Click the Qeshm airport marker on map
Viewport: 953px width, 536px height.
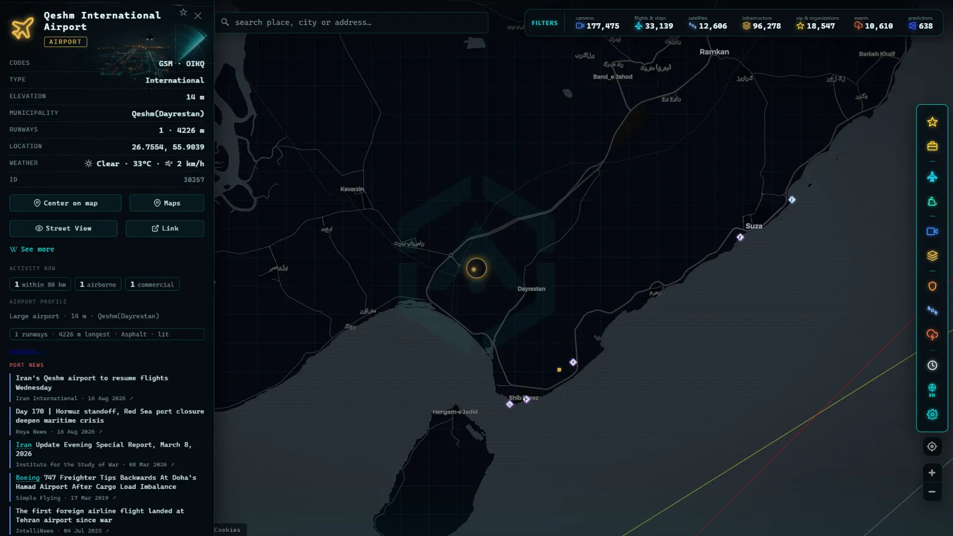pyautogui.click(x=476, y=269)
